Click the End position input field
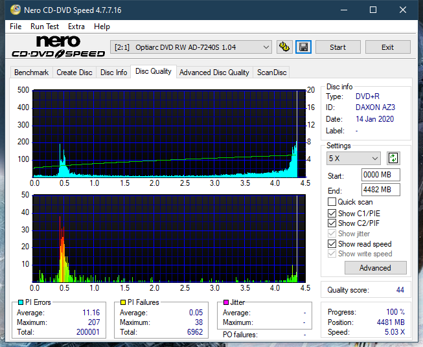This screenshot has width=423, height=347. [380, 190]
